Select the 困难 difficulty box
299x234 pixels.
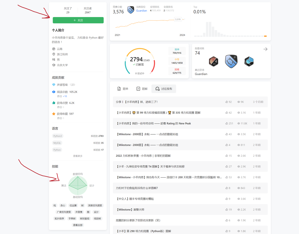(x=177, y=71)
